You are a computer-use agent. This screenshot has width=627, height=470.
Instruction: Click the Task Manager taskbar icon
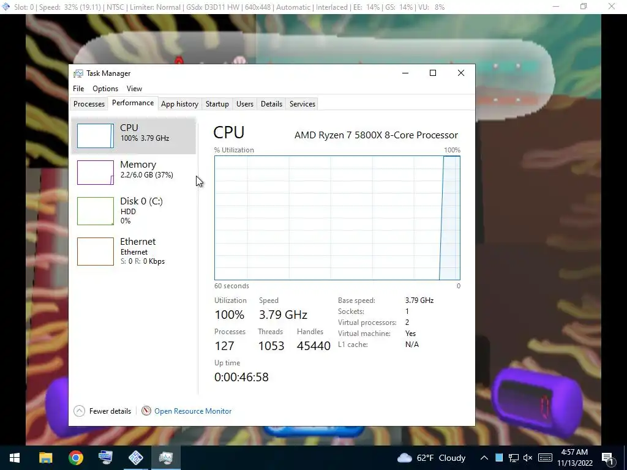click(x=165, y=458)
